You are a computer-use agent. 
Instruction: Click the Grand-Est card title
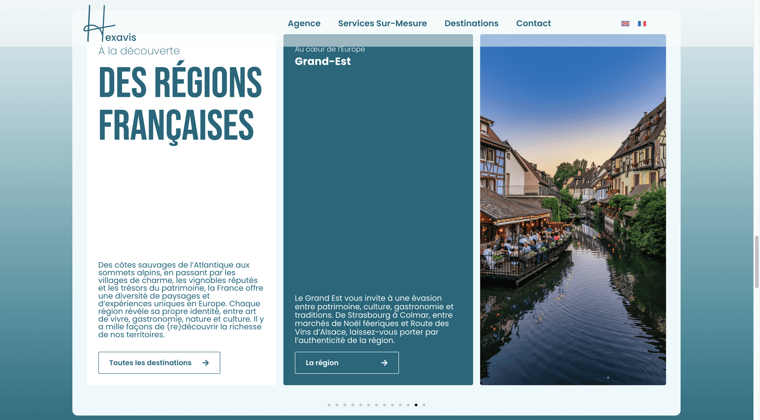pos(322,61)
